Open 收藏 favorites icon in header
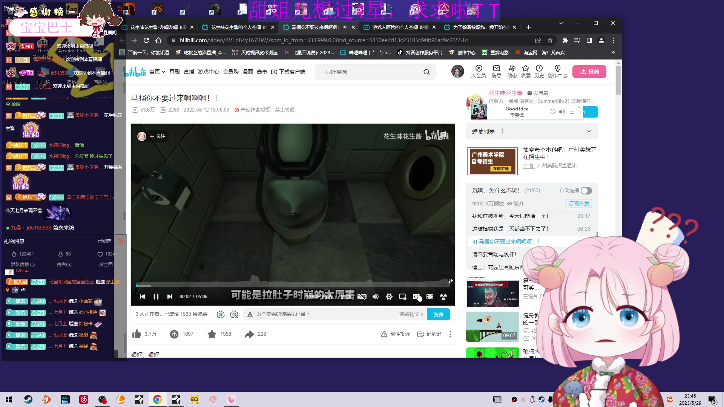724x407 pixels. [x=526, y=71]
